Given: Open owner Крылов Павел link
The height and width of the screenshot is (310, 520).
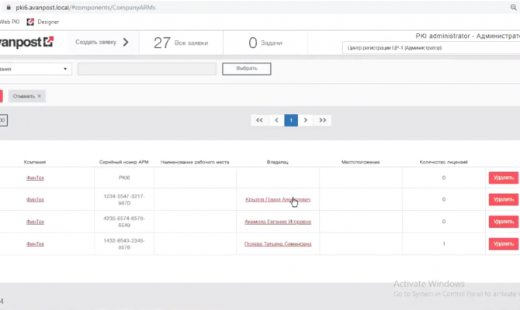Looking at the screenshot, I should [x=278, y=199].
